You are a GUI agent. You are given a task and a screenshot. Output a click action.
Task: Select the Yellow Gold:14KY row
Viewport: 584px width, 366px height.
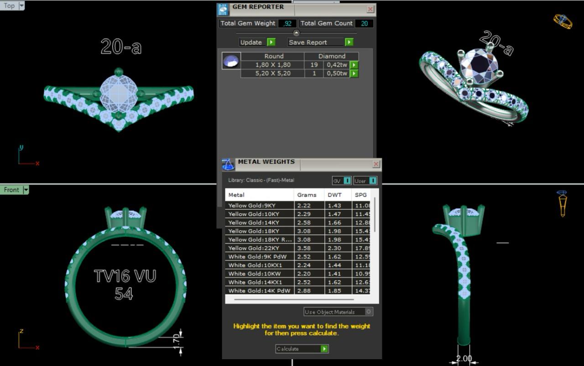297,223
